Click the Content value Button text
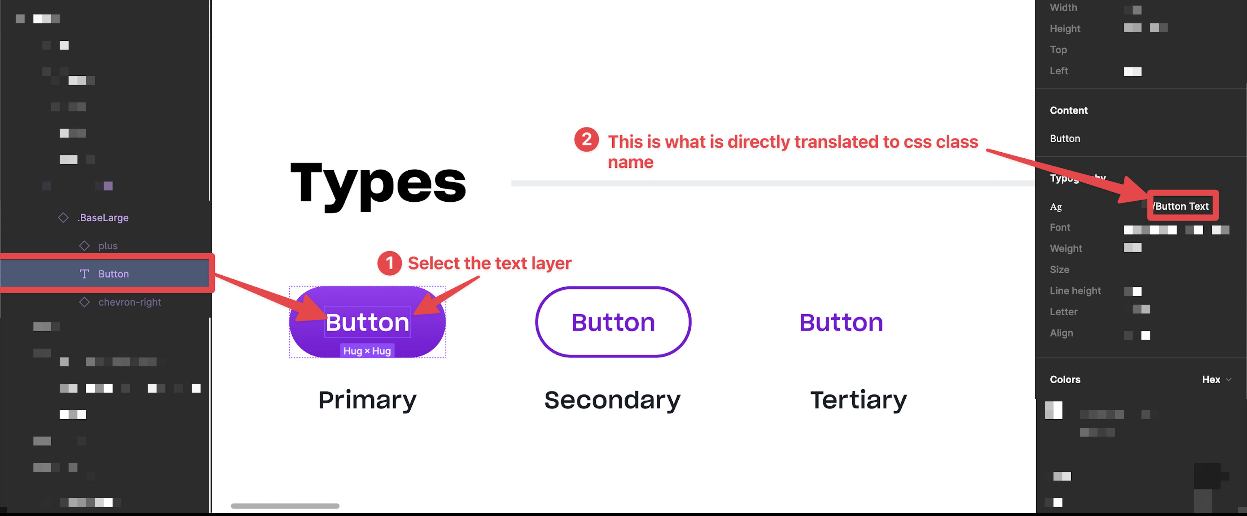Image resolution: width=1247 pixels, height=516 pixels. click(x=1065, y=139)
